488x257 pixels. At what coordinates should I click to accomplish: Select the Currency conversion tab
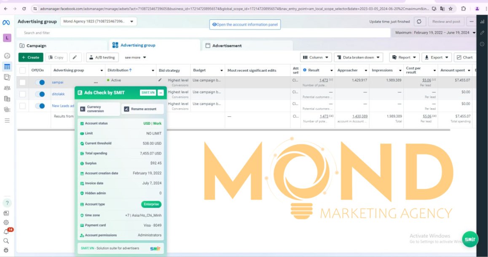tap(99, 109)
